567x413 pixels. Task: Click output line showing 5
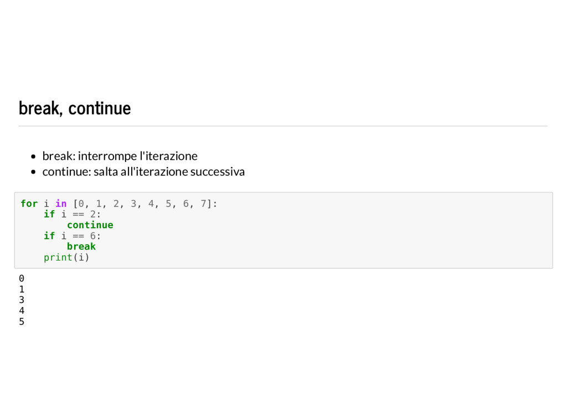22,321
